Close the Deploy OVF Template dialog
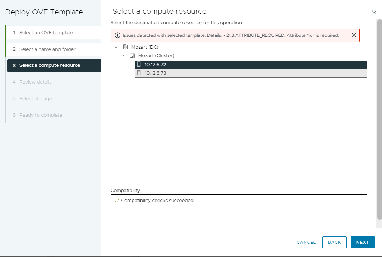This screenshot has height=257, width=382. 374,13
